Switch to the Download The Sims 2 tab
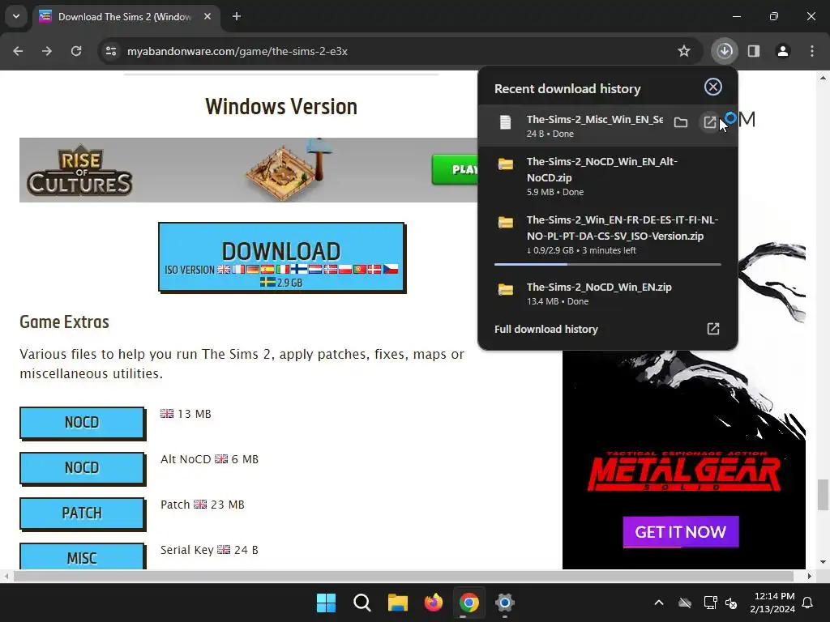Screen dimensions: 830x622 pyautogui.click(x=126, y=17)
